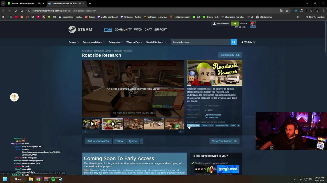This screenshot has width=327, height=183.
Task: Open the DEX Screener bookmark
Action: tap(264, 17)
